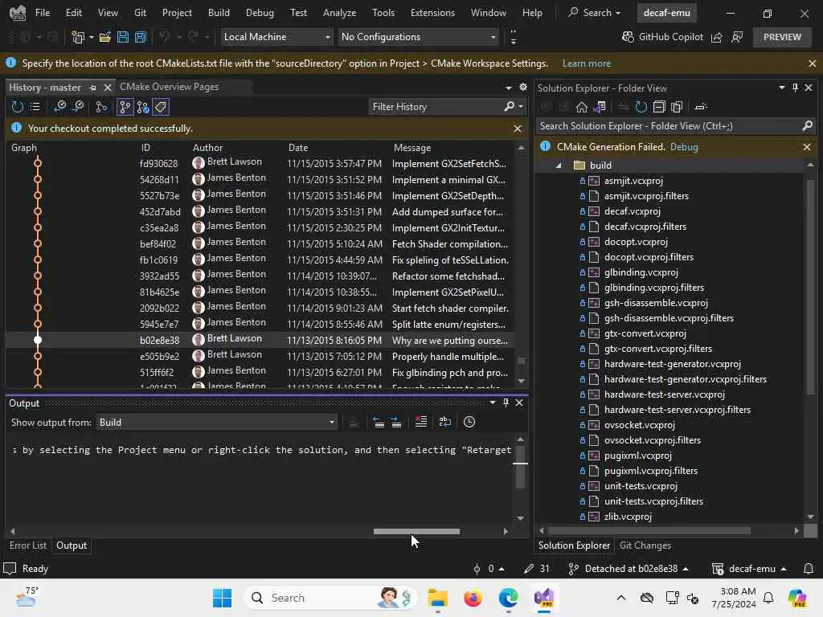Open Solution Explorer window options dropdown

[x=781, y=88]
